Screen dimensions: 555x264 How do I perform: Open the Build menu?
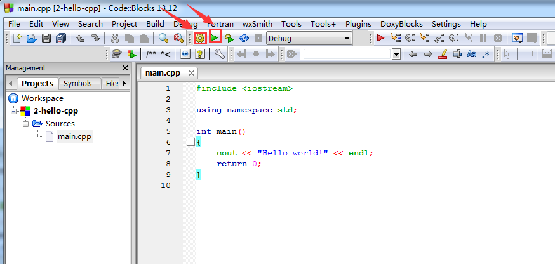[x=155, y=24]
